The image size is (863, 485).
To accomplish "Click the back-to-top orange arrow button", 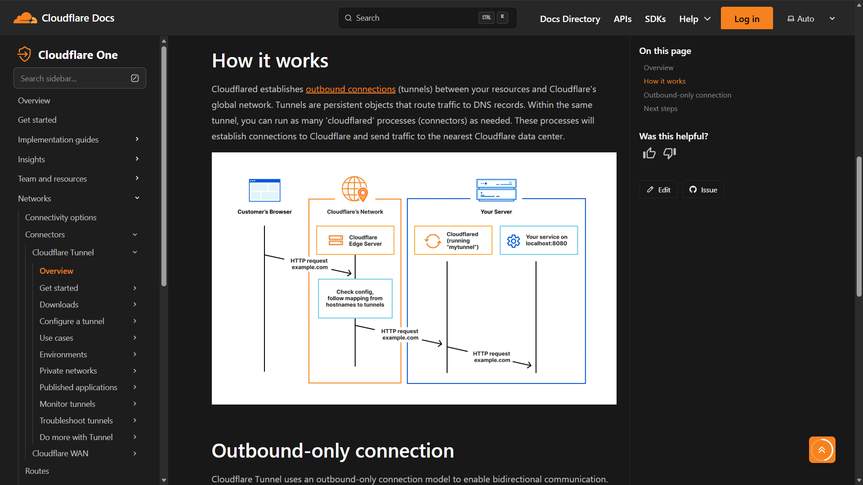I will (822, 449).
